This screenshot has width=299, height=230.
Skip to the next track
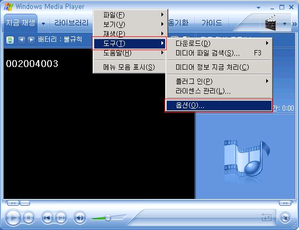(61, 218)
